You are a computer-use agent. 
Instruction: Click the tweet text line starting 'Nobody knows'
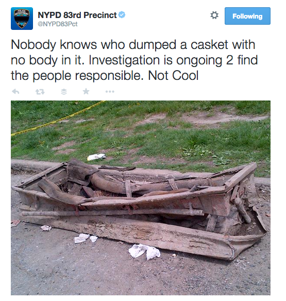[133, 45]
